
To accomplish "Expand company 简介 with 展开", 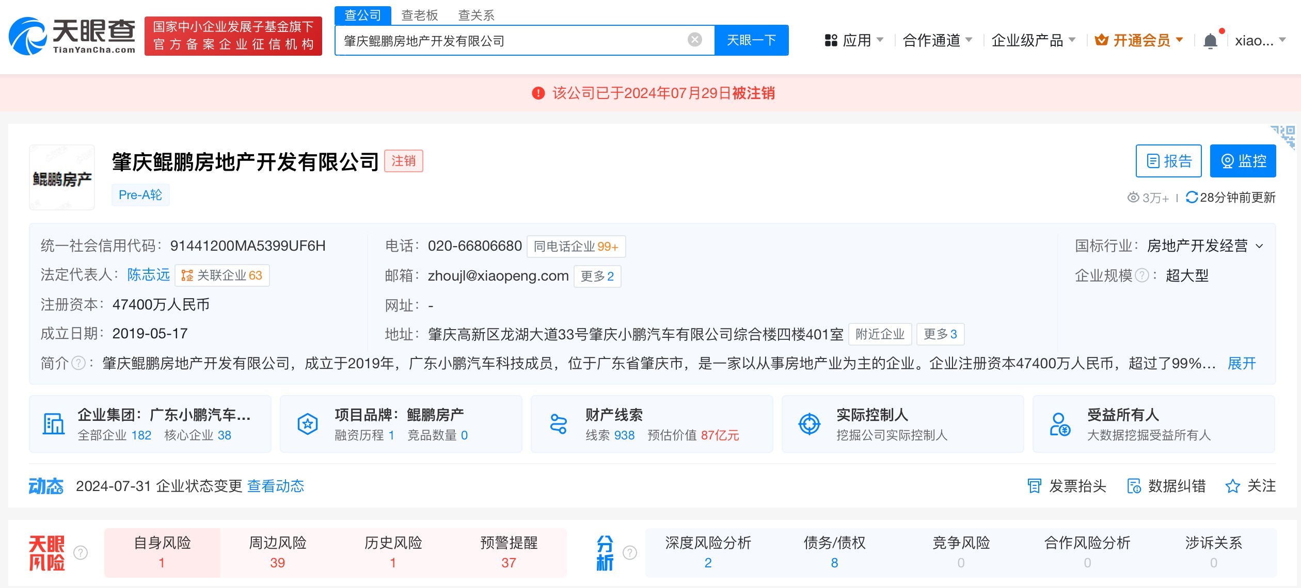I will tap(1241, 364).
